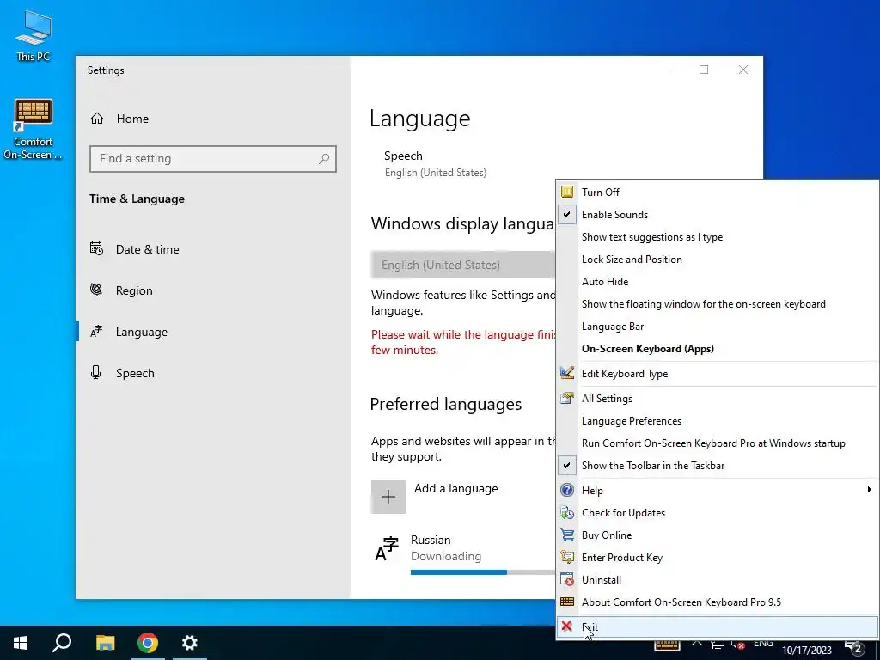Choose On-Screen Keyboard (Apps) bold entry
The width and height of the screenshot is (880, 660).
tap(718, 349)
